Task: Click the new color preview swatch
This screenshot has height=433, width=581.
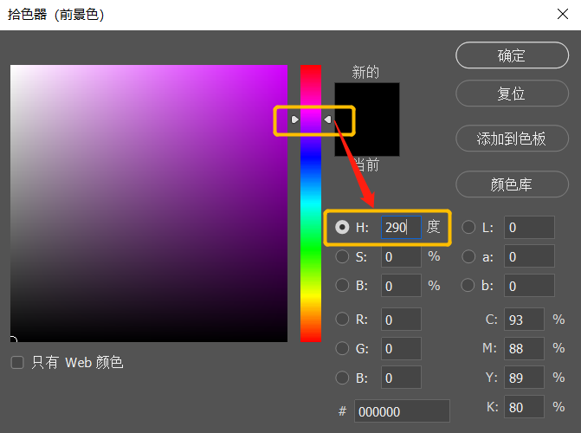Action: 367,100
